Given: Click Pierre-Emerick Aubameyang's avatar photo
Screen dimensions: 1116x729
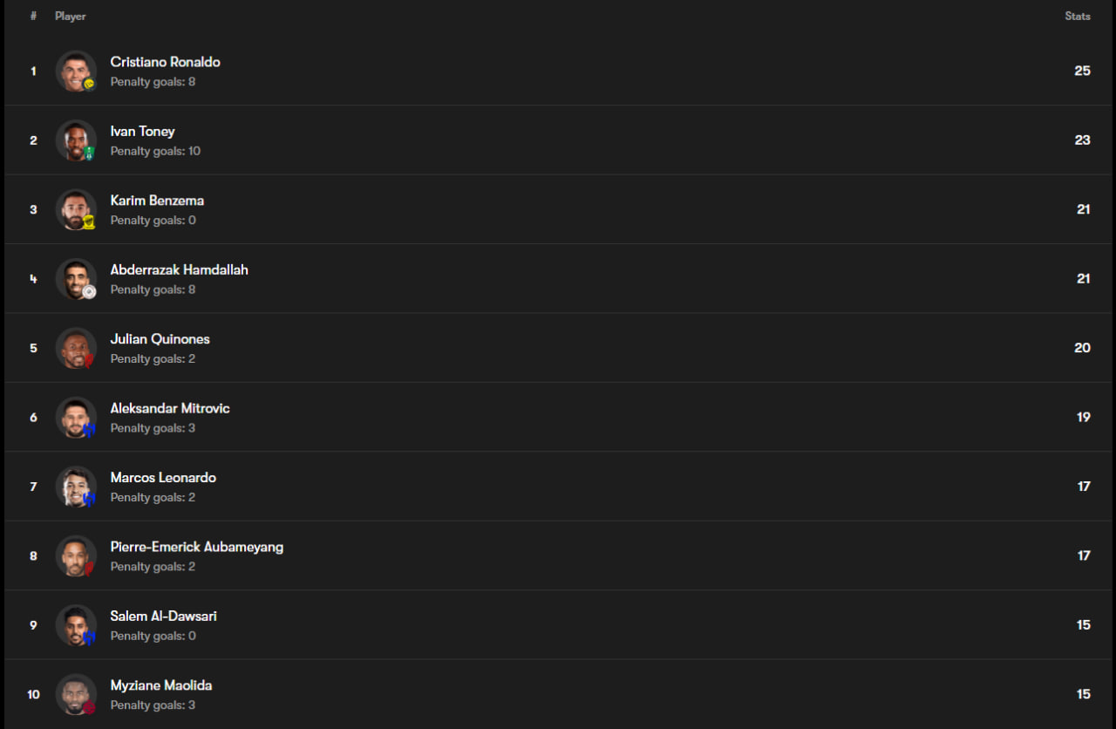Looking at the screenshot, I should [76, 555].
